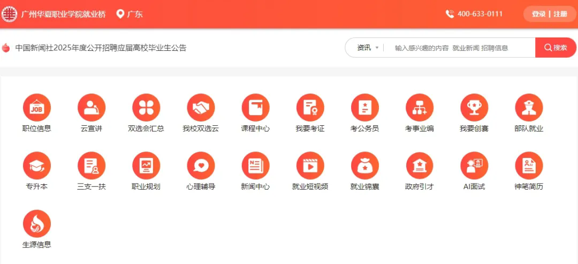Click the 职位信息 label
Viewport: 578px width, 264px height.
pyautogui.click(x=37, y=129)
